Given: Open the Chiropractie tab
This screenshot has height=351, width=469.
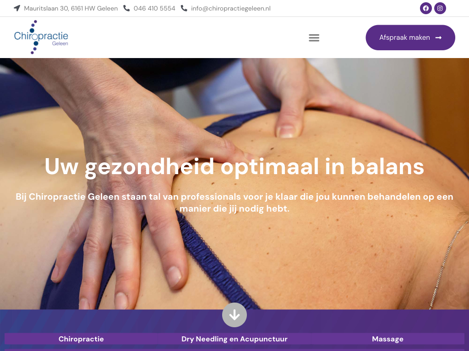Looking at the screenshot, I should click(x=81, y=339).
